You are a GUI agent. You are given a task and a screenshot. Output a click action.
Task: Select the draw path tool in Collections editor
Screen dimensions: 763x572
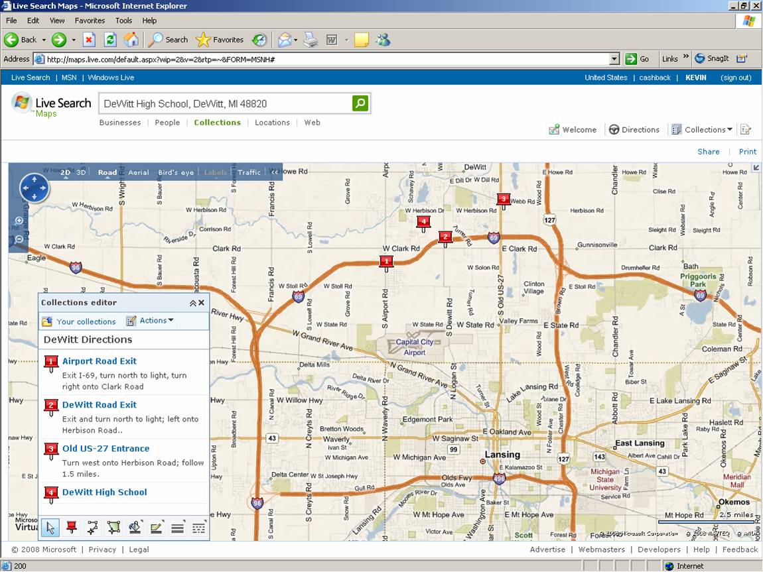point(92,528)
